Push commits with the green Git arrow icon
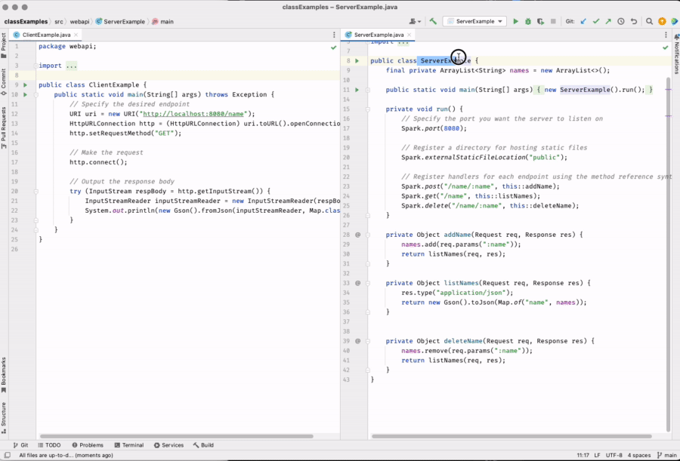This screenshot has width=680, height=461. 609,21
